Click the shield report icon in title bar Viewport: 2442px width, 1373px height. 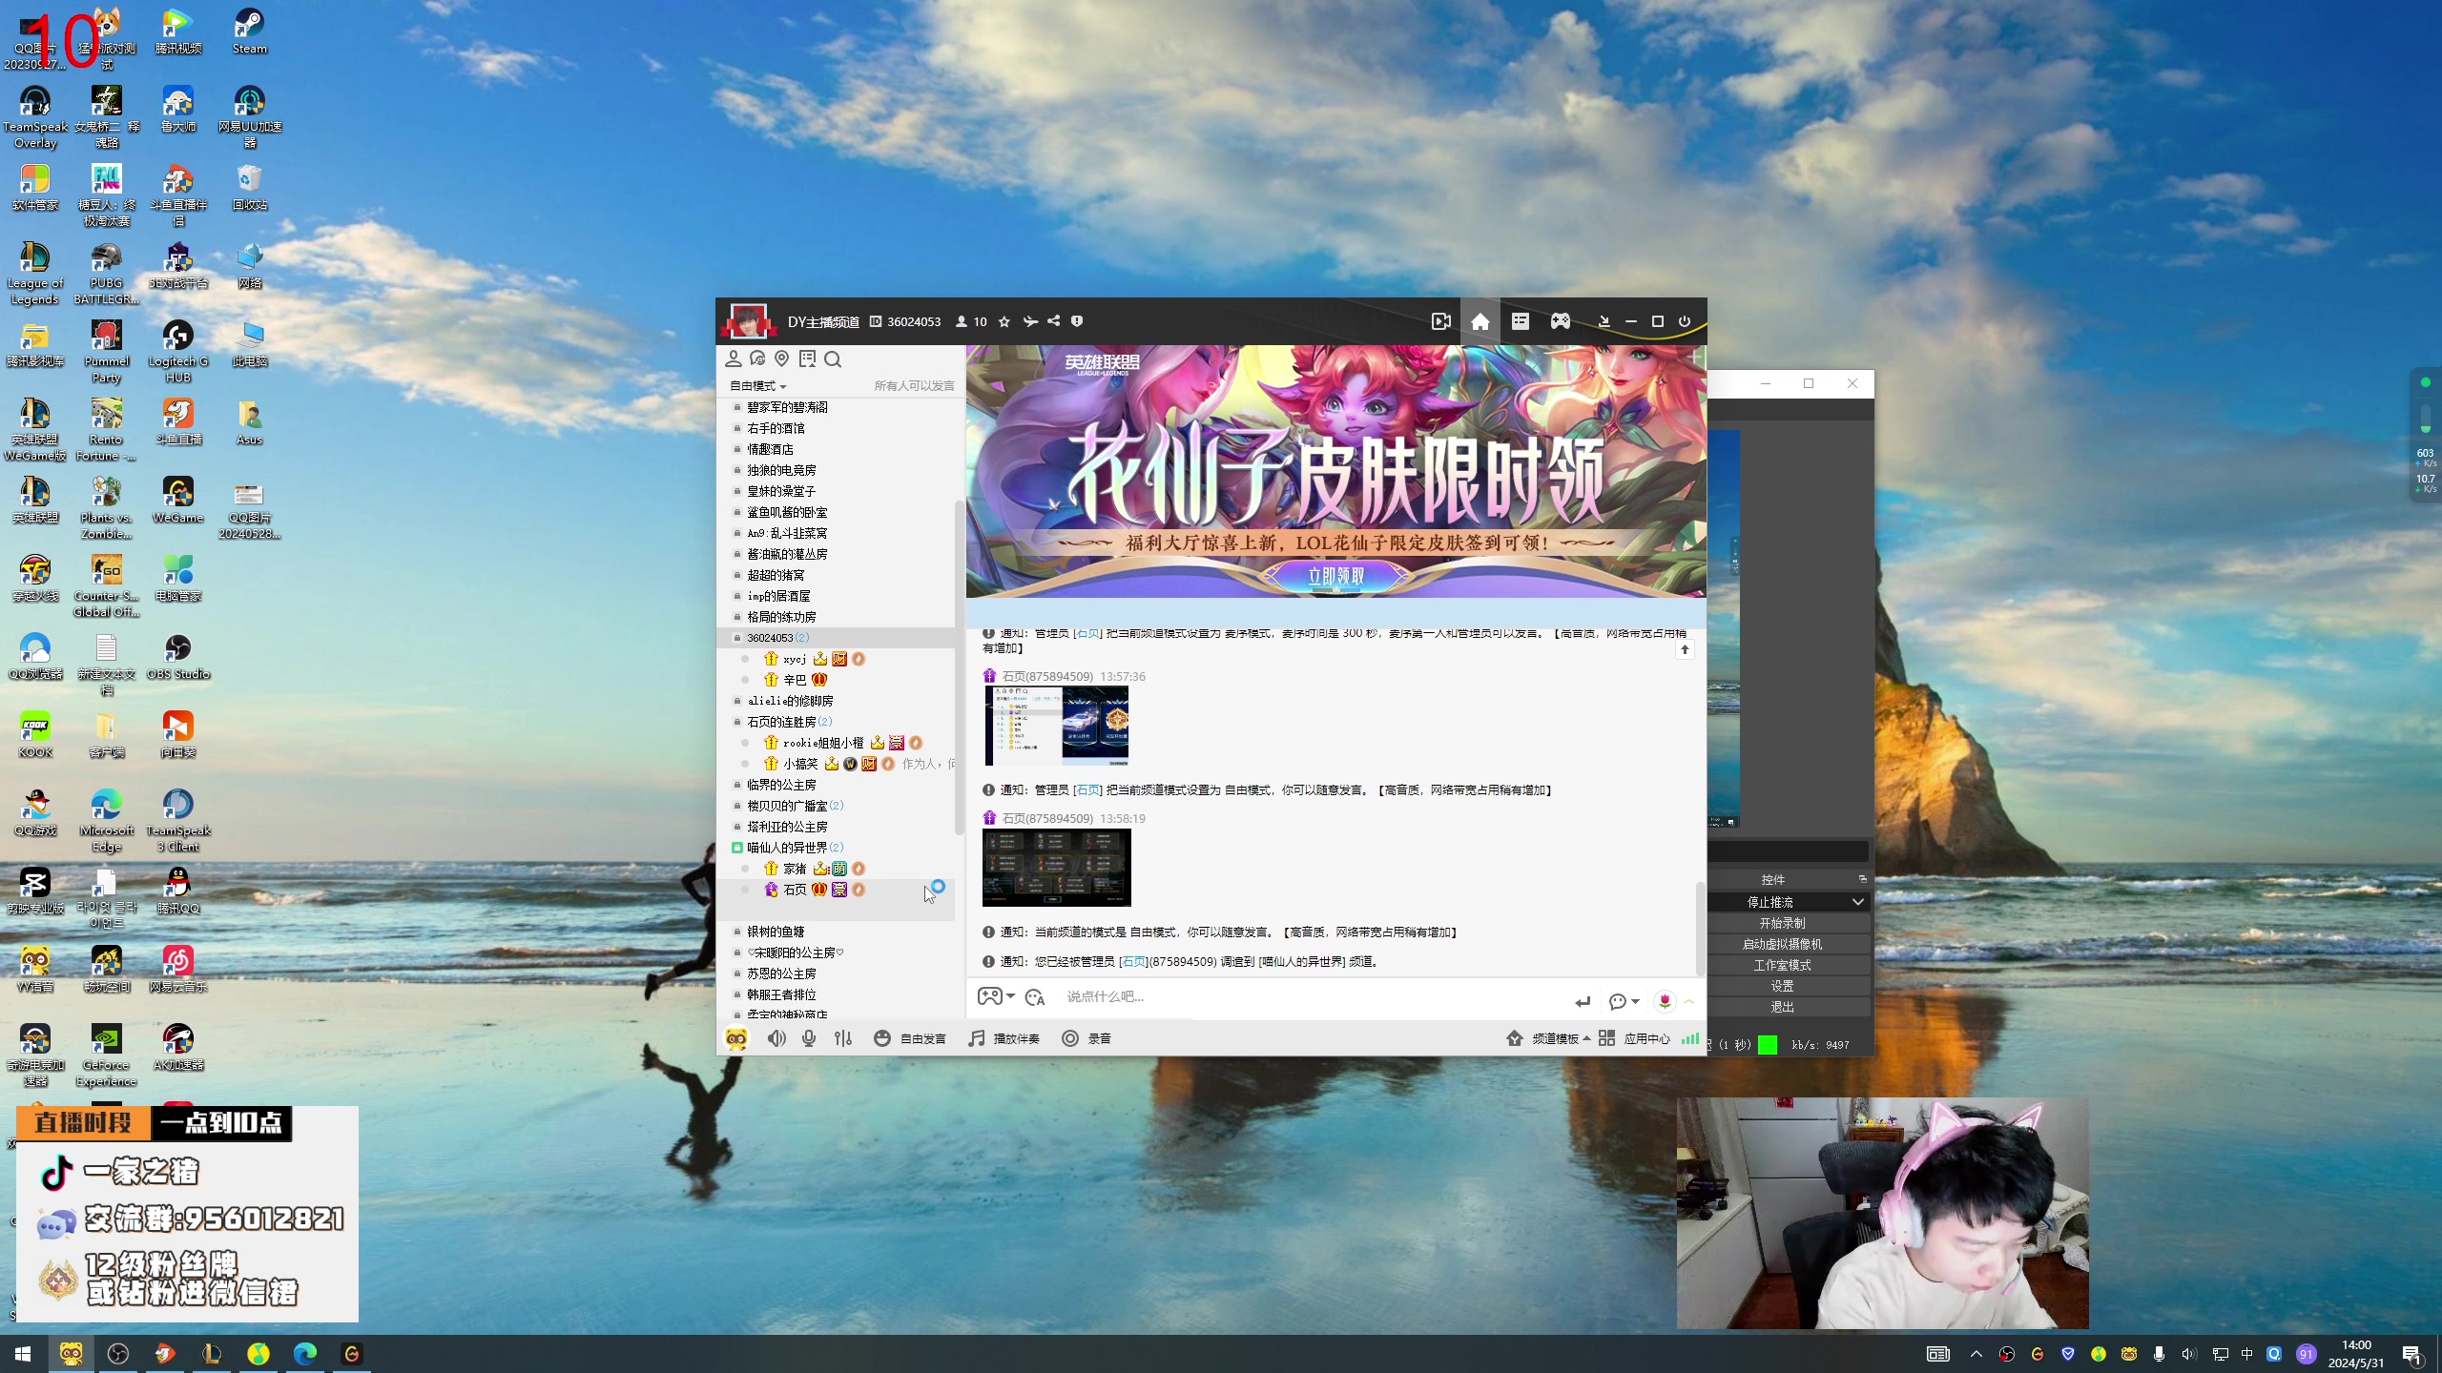click(x=1077, y=321)
